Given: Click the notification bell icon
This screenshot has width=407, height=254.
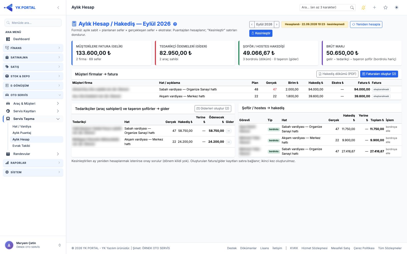Looking at the screenshot, I should point(364,8).
